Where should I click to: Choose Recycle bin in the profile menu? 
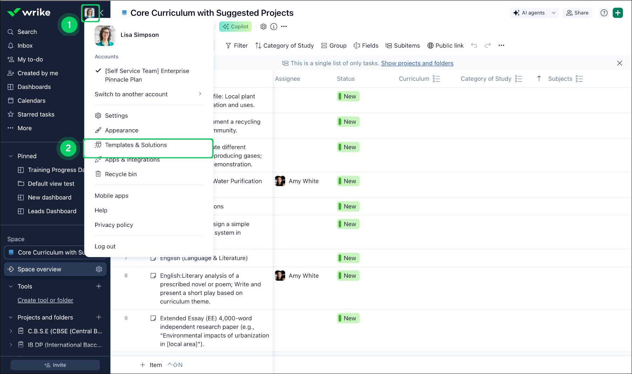click(121, 174)
